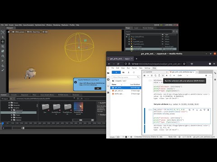Restart the kernel with the circular arrow icon

[170, 76]
